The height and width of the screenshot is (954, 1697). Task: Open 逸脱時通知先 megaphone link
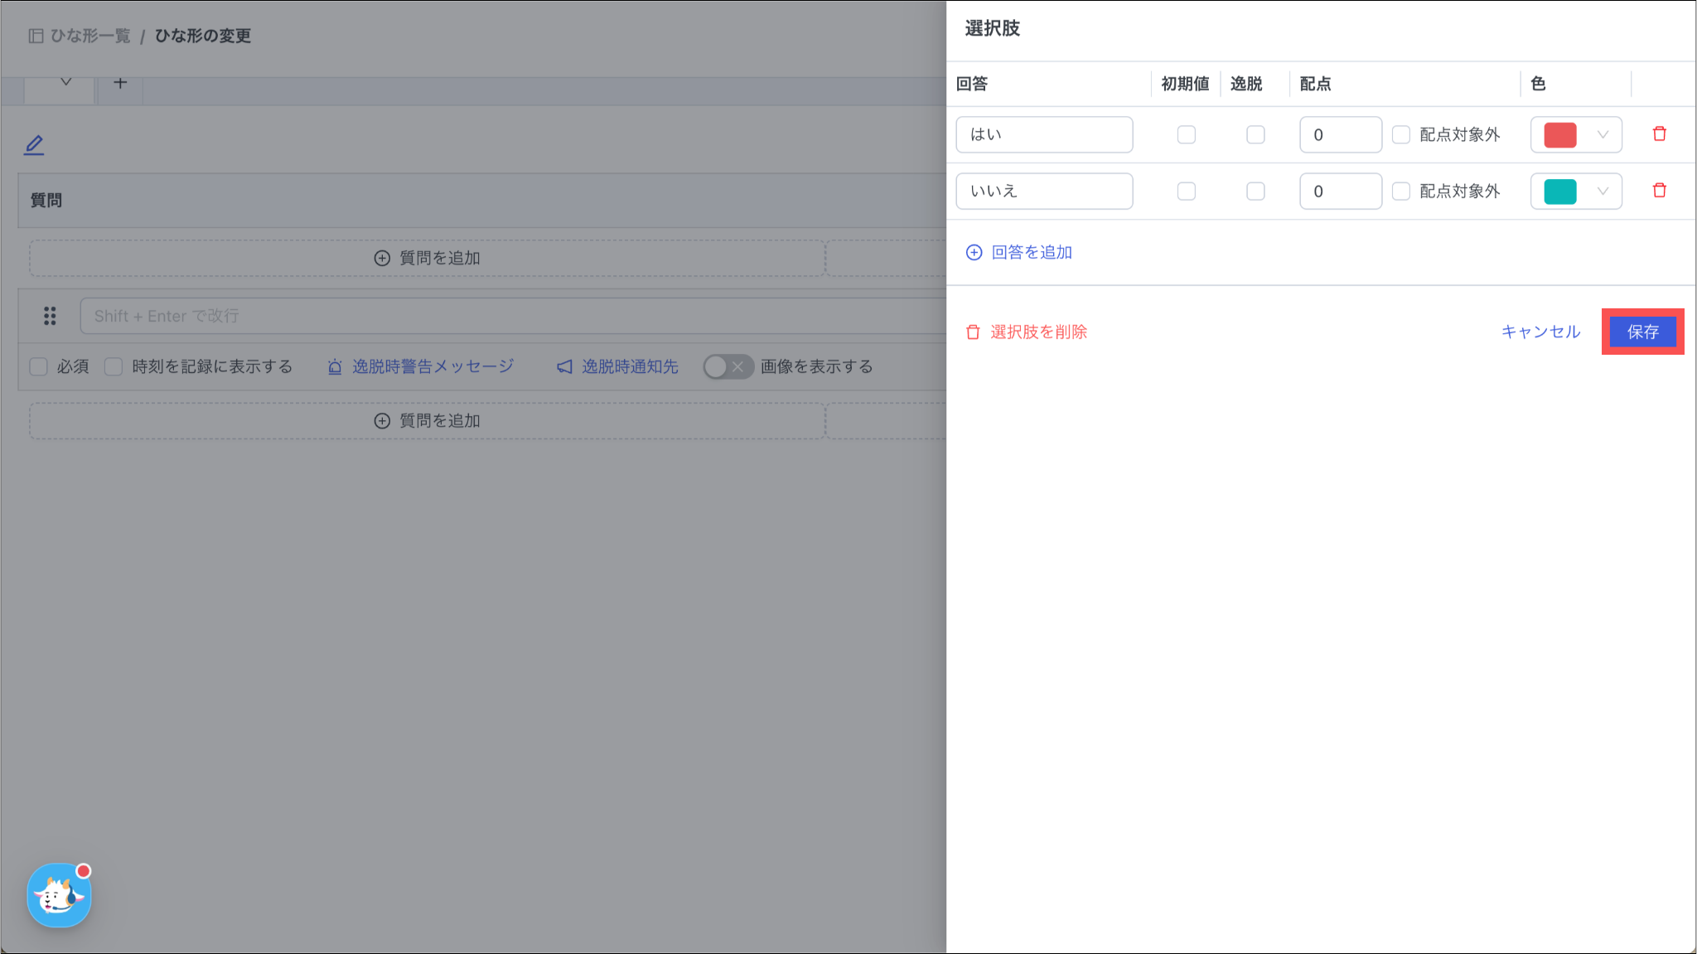click(617, 366)
